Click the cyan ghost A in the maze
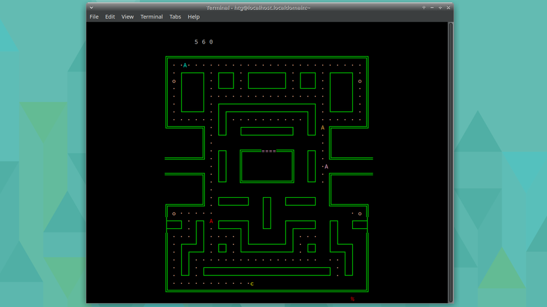The height and width of the screenshot is (307, 547). pyautogui.click(x=185, y=65)
